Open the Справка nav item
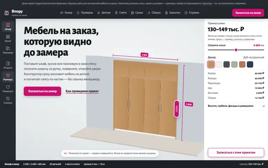This screenshot has height=168, width=268. pos(192,13)
